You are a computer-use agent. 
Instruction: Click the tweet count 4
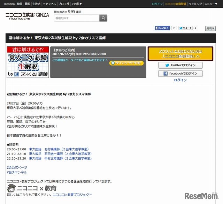click(x=195, y=28)
